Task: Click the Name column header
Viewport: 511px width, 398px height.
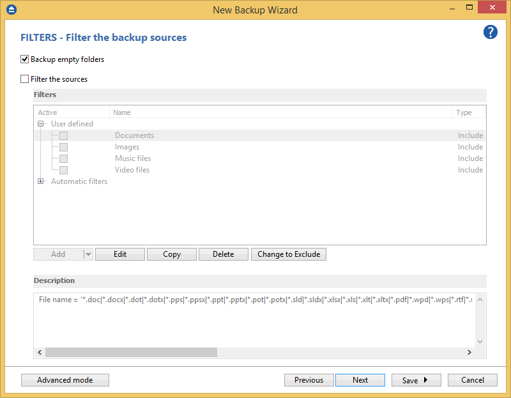Action: (x=281, y=112)
